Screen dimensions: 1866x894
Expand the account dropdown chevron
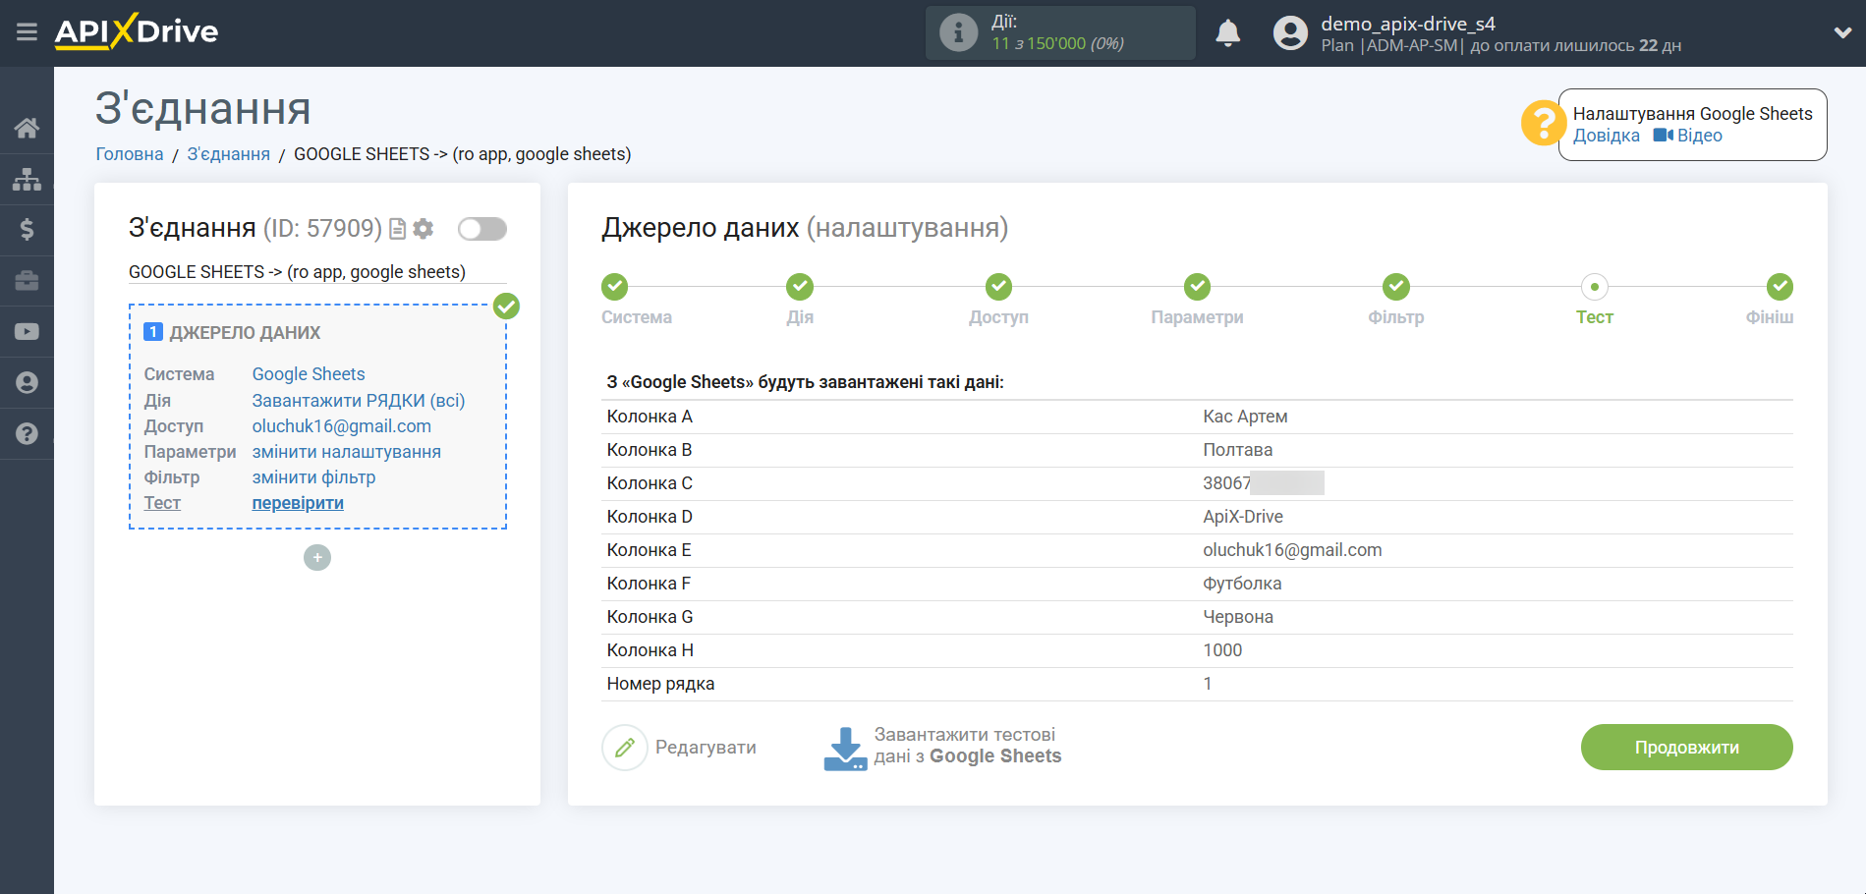(1841, 32)
